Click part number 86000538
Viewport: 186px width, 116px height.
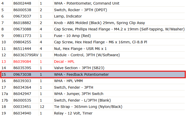click(22, 10)
